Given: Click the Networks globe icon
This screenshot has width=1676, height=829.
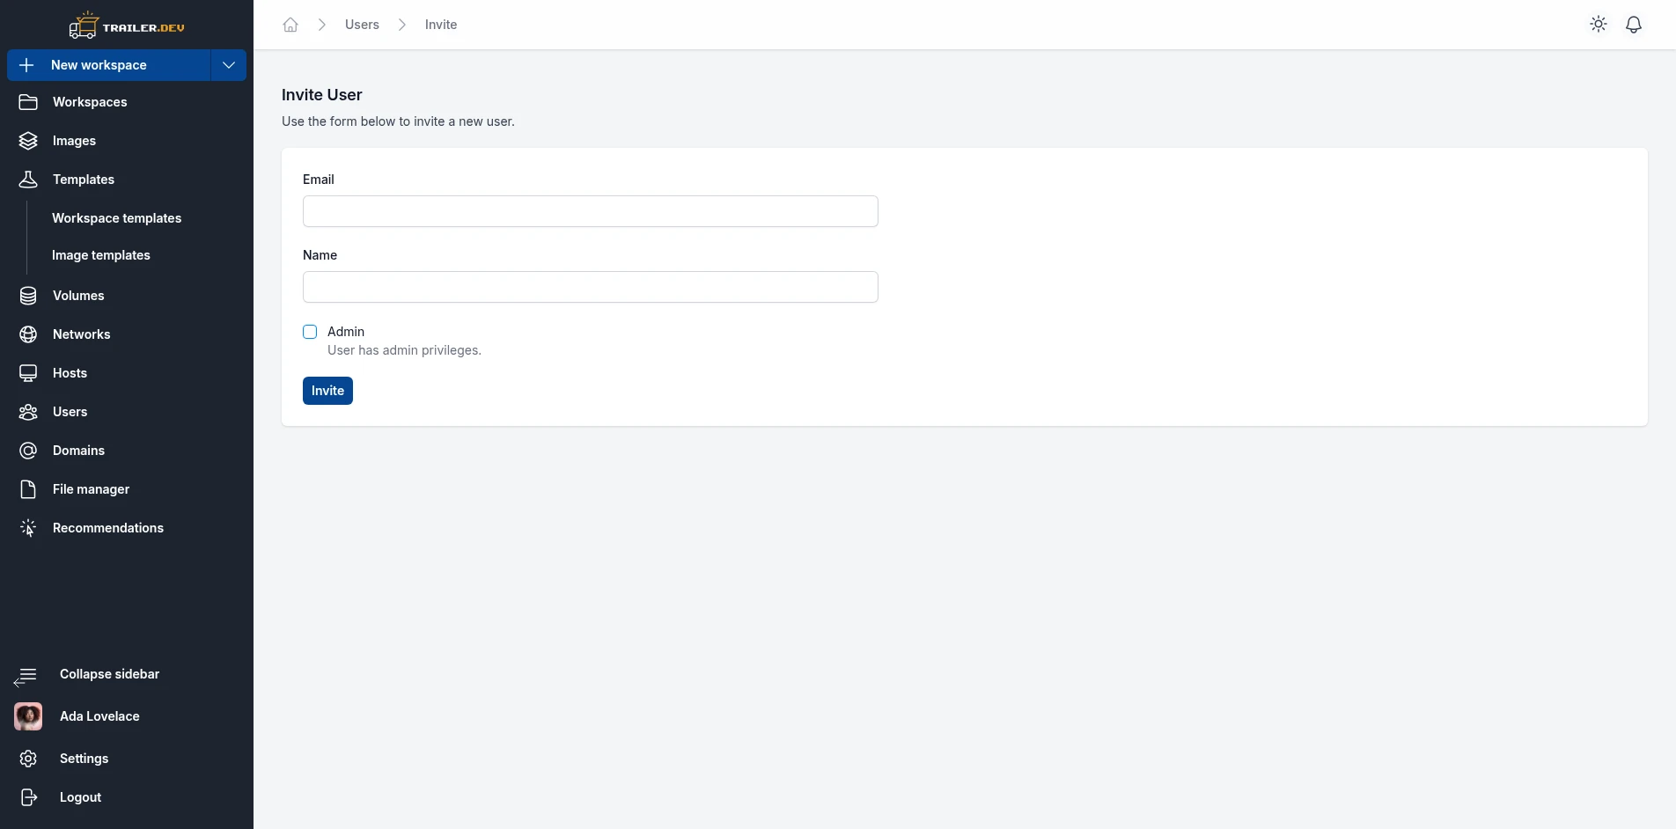Looking at the screenshot, I should click(28, 334).
